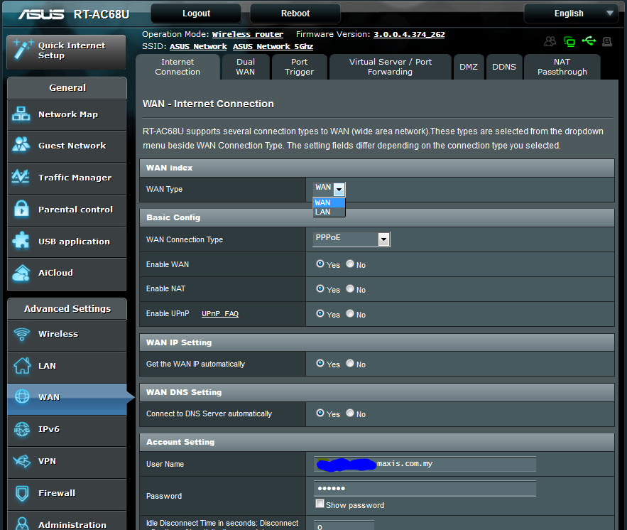Viewport: 627px width, 530px height.
Task: Click the General section header
Action: pos(67,88)
